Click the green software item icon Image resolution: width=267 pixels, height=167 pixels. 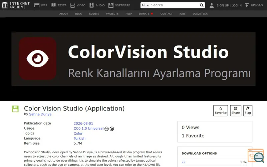click(x=15, y=109)
